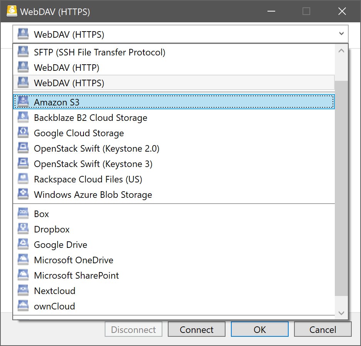Click the Cancel button

(323, 329)
